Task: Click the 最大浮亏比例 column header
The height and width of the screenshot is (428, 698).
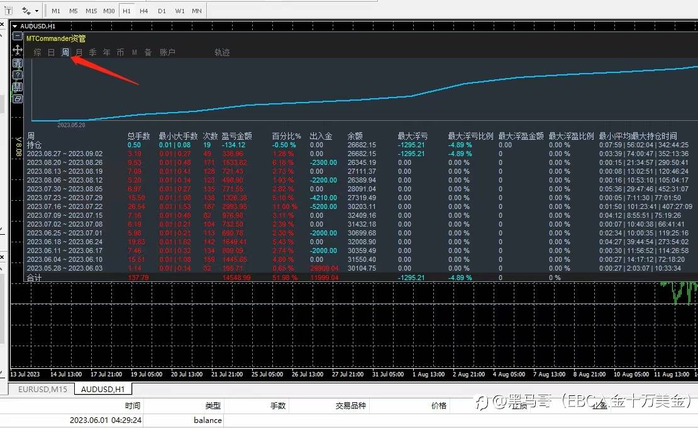Action: pyautogui.click(x=470, y=136)
